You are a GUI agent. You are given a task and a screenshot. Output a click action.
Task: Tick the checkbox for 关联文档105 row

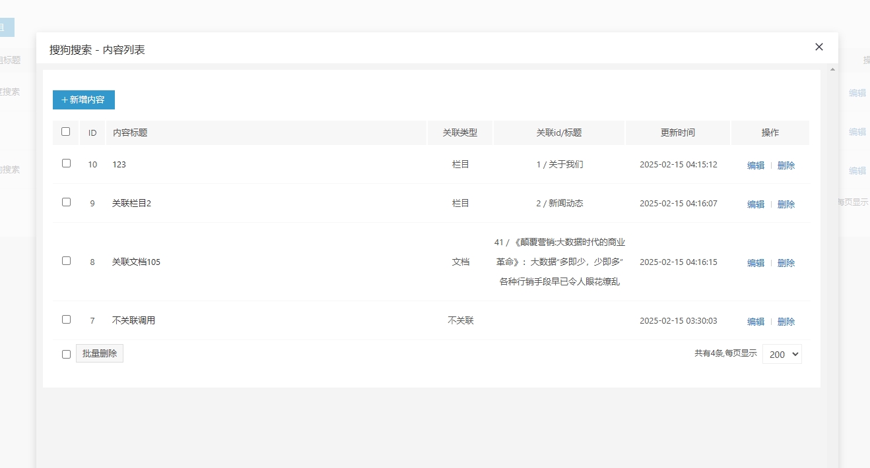66,261
